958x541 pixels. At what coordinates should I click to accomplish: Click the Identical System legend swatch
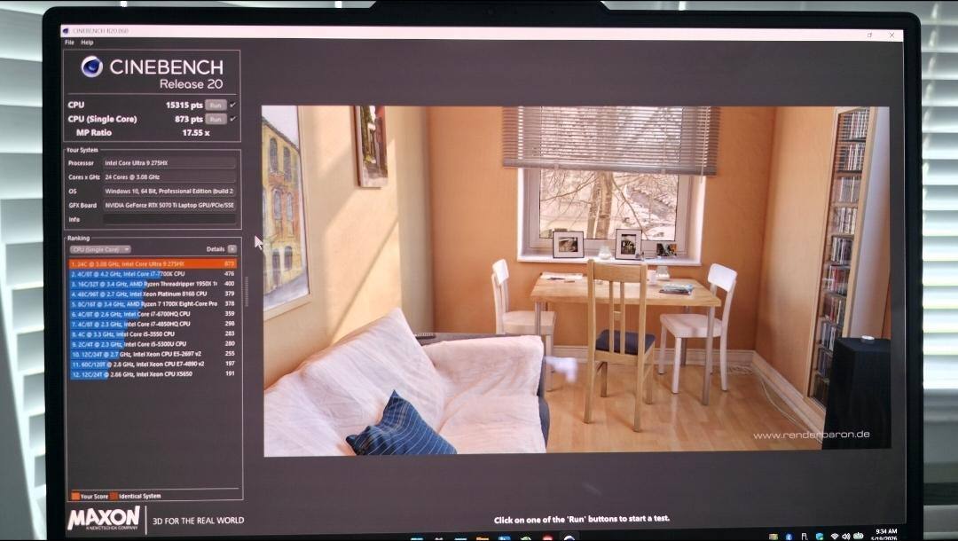click(114, 496)
